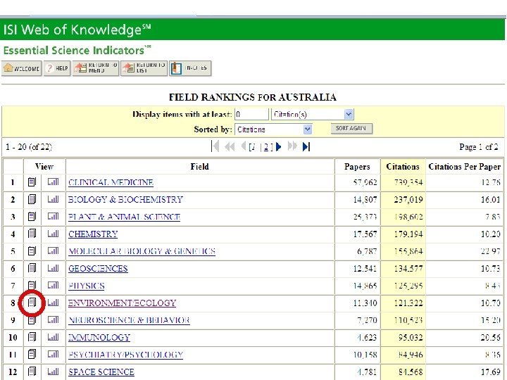Screen dimensions: 507x380
Task: Show graph icon for Neuroscience & Behavior
Action: (x=53, y=320)
